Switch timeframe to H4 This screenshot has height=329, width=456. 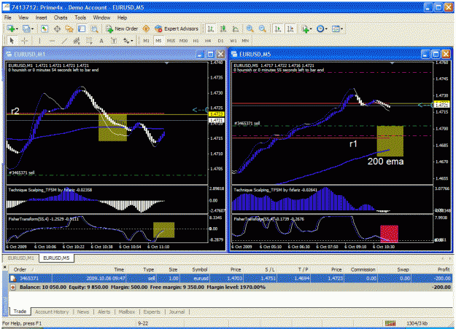point(208,41)
